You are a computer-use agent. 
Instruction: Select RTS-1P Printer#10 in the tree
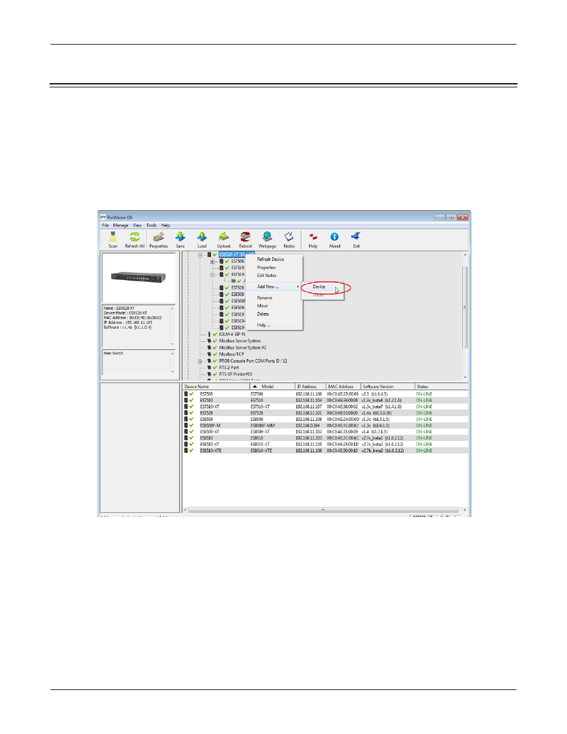coord(235,374)
